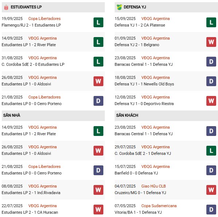The width and height of the screenshot is (218, 217).
Task: Click L badge for C. Cordoba SdE 2-0 match
Action: (98, 61)
